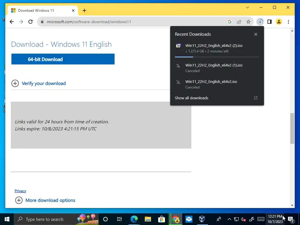
Task: Click the scrollbar up arrow
Action: pyautogui.click(x=292, y=31)
